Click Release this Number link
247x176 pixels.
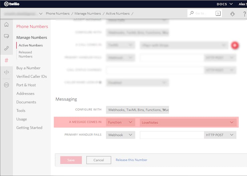point(132,160)
